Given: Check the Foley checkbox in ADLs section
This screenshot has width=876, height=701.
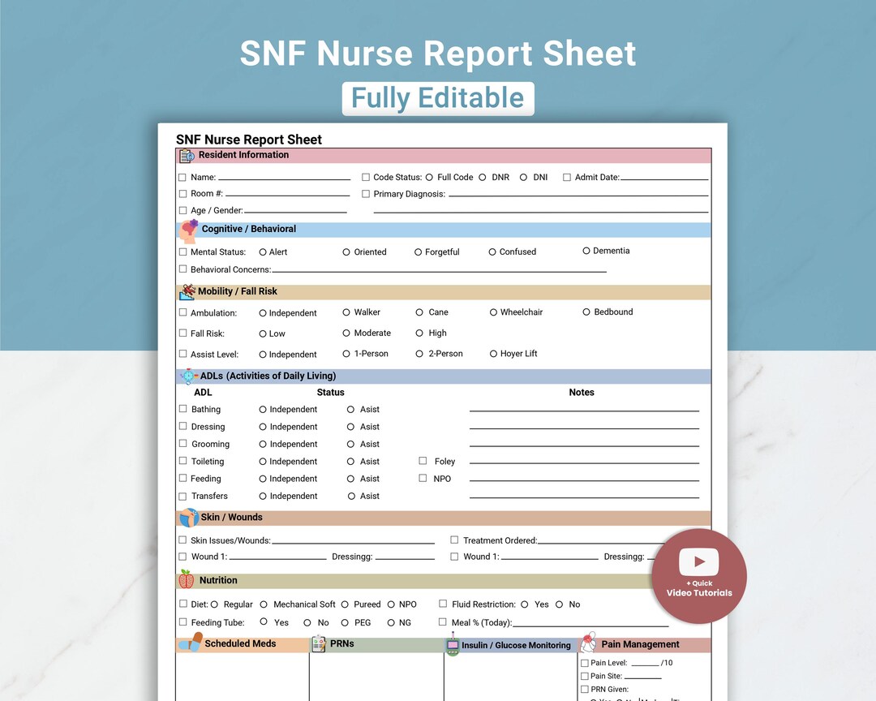Looking at the screenshot, I should (423, 461).
